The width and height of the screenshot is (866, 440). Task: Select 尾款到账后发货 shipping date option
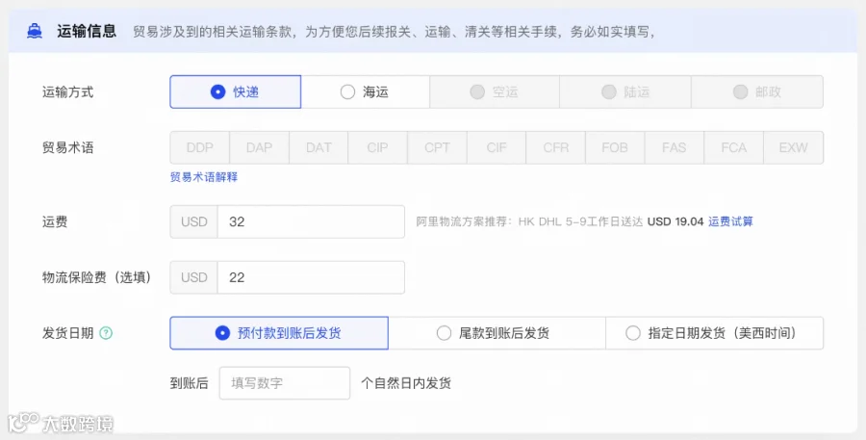point(497,333)
